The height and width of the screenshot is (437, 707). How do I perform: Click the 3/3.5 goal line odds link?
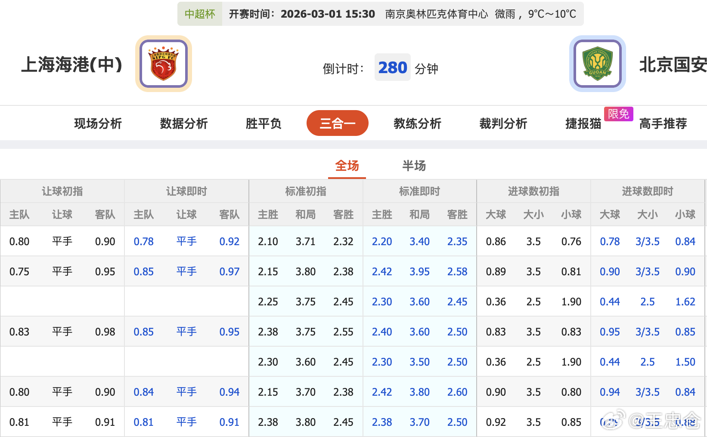tap(648, 241)
